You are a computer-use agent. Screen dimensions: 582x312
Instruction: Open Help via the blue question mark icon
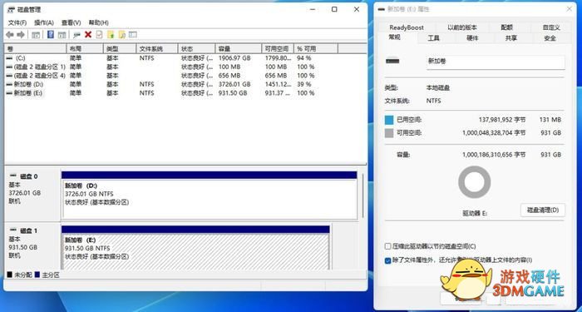[x=51, y=35]
